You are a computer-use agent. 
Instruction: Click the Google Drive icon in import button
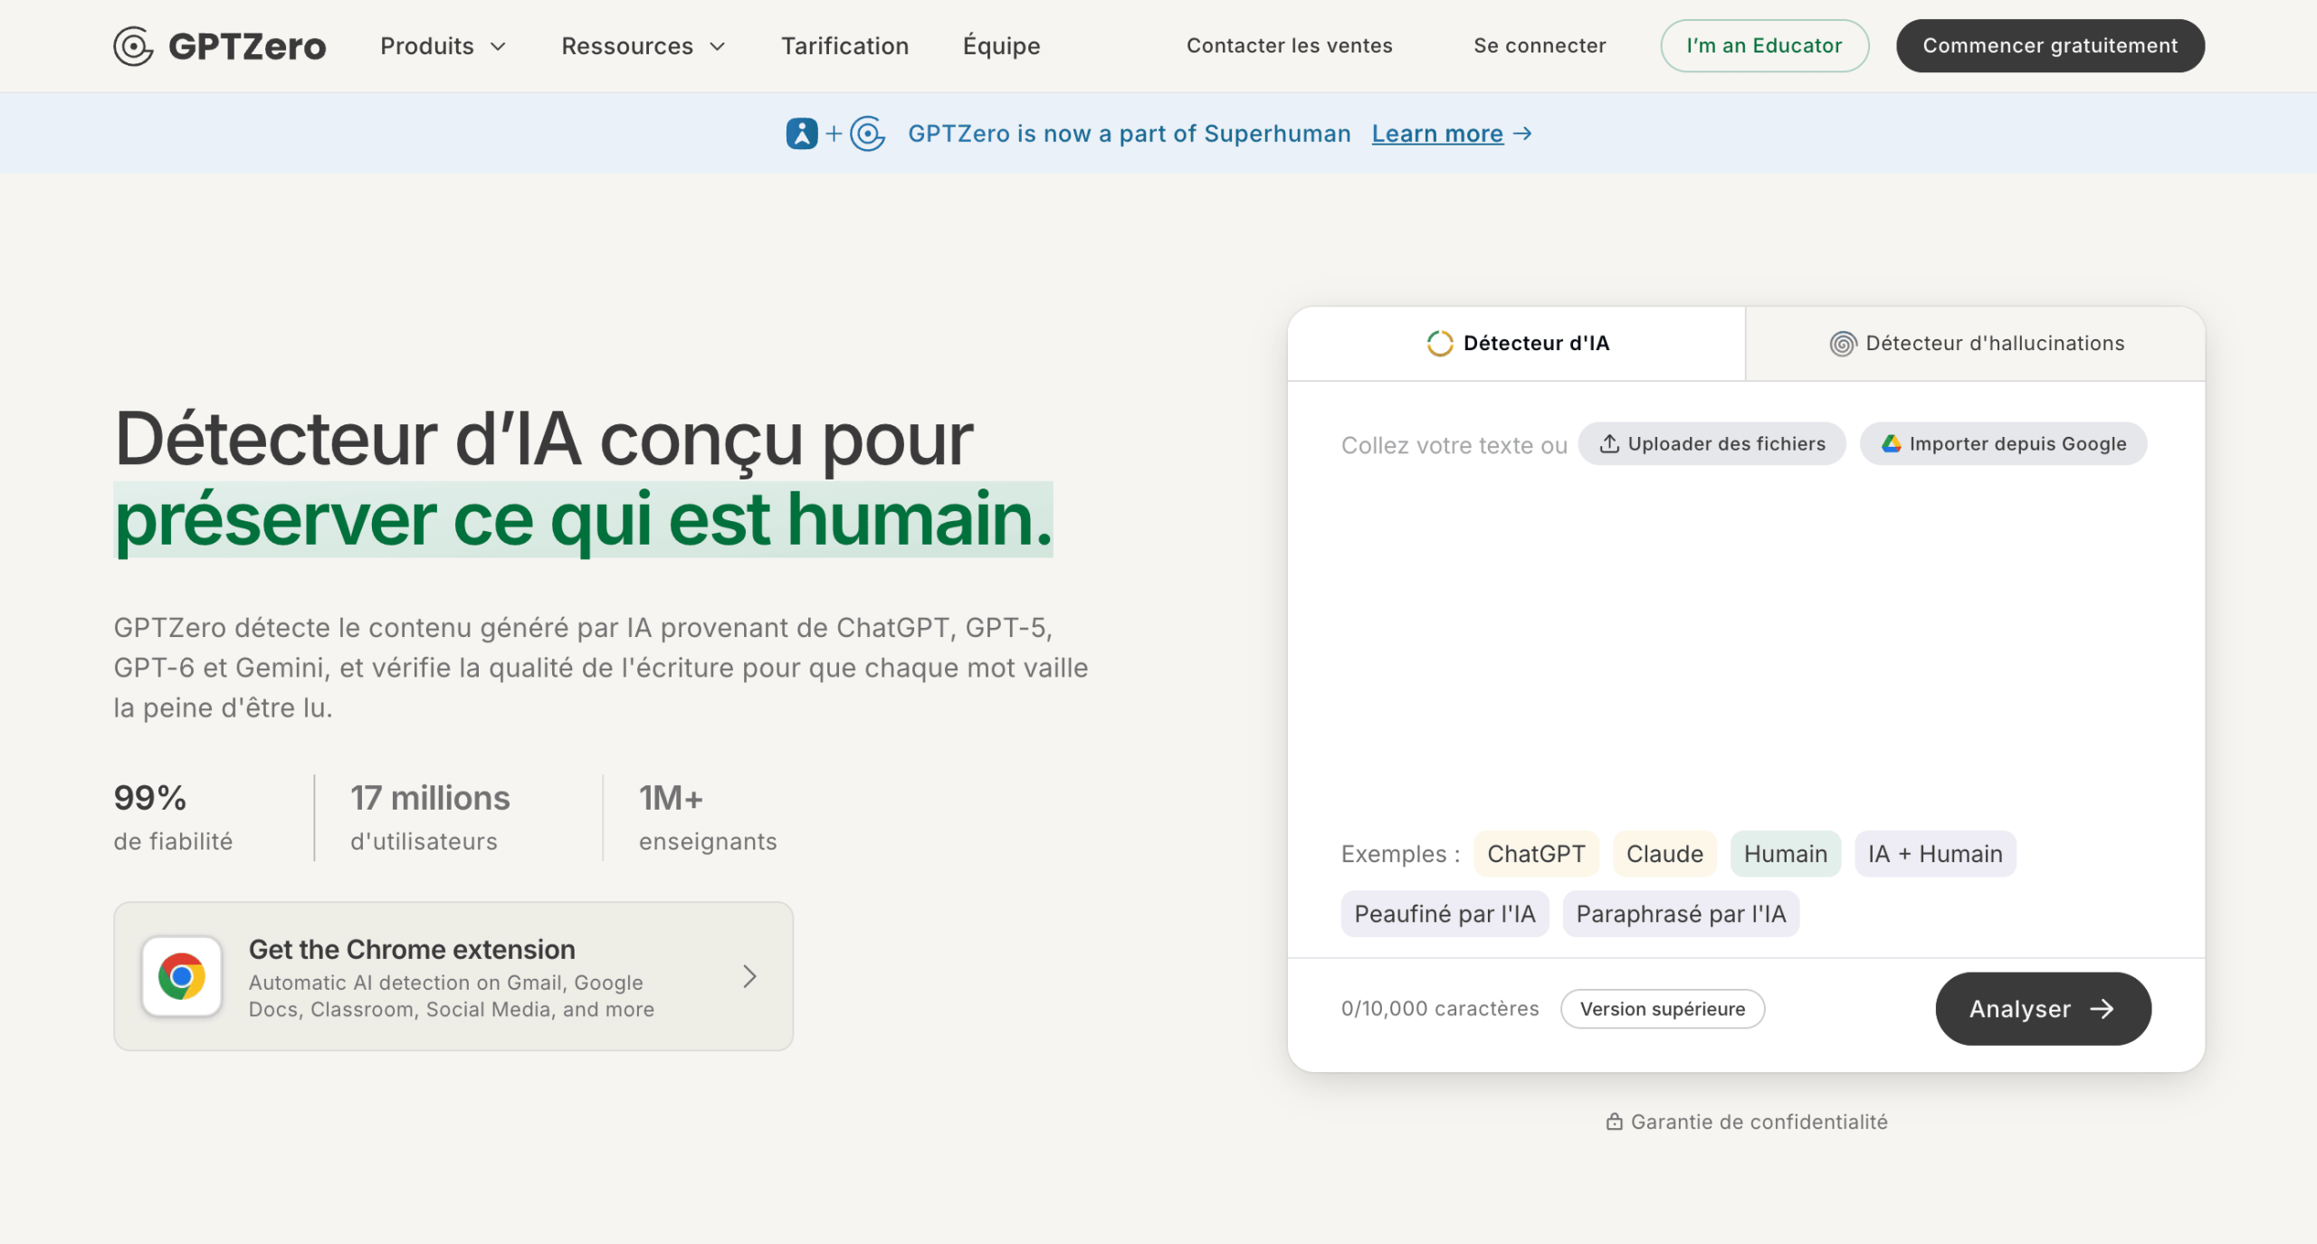click(1891, 443)
